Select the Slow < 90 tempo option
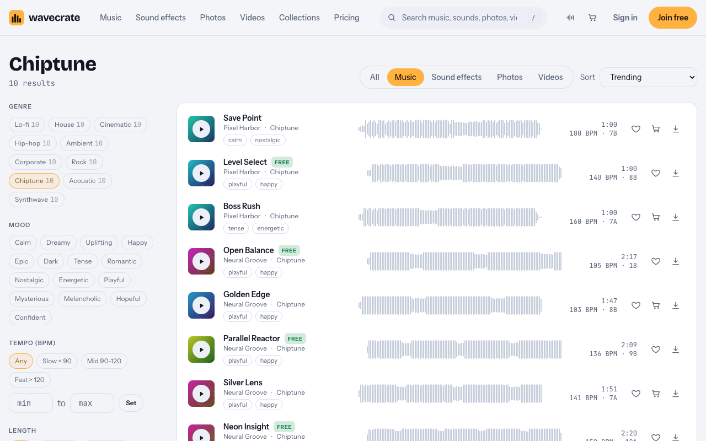Viewport: 706px width, 441px height. (57, 361)
